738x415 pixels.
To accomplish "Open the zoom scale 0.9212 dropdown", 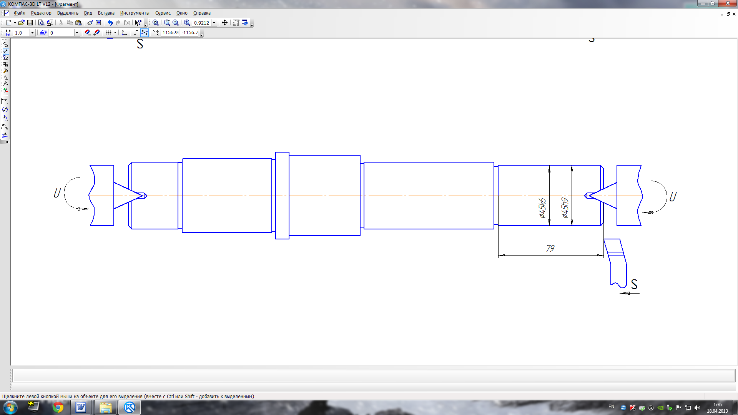I will pos(214,23).
